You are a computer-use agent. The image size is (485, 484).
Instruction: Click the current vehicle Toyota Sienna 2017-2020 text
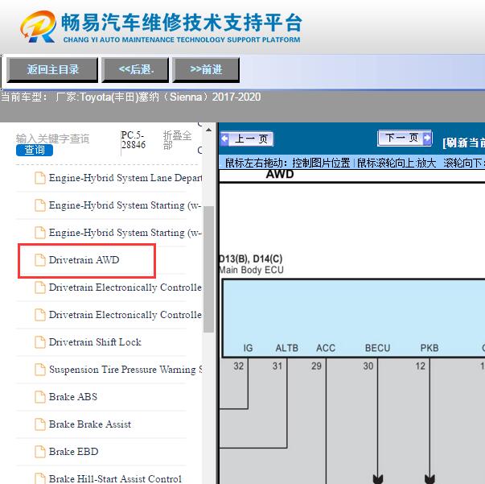[130, 97]
